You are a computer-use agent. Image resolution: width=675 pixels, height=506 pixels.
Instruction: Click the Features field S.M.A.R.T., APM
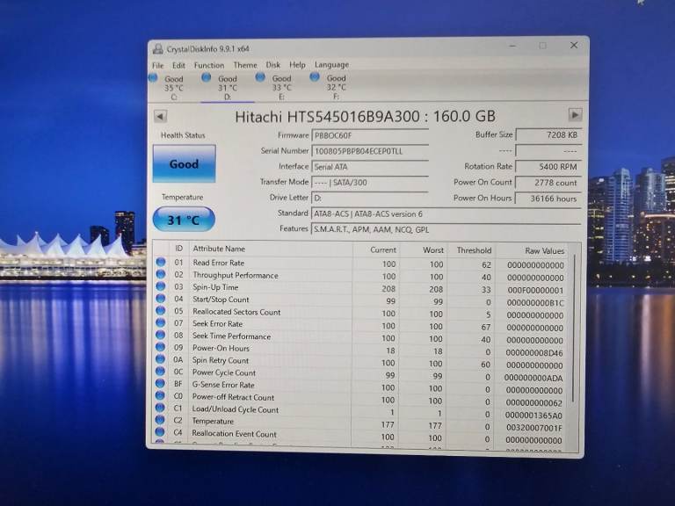(x=446, y=229)
